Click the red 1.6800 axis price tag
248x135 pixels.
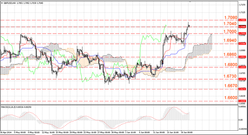(x=242, y=67)
